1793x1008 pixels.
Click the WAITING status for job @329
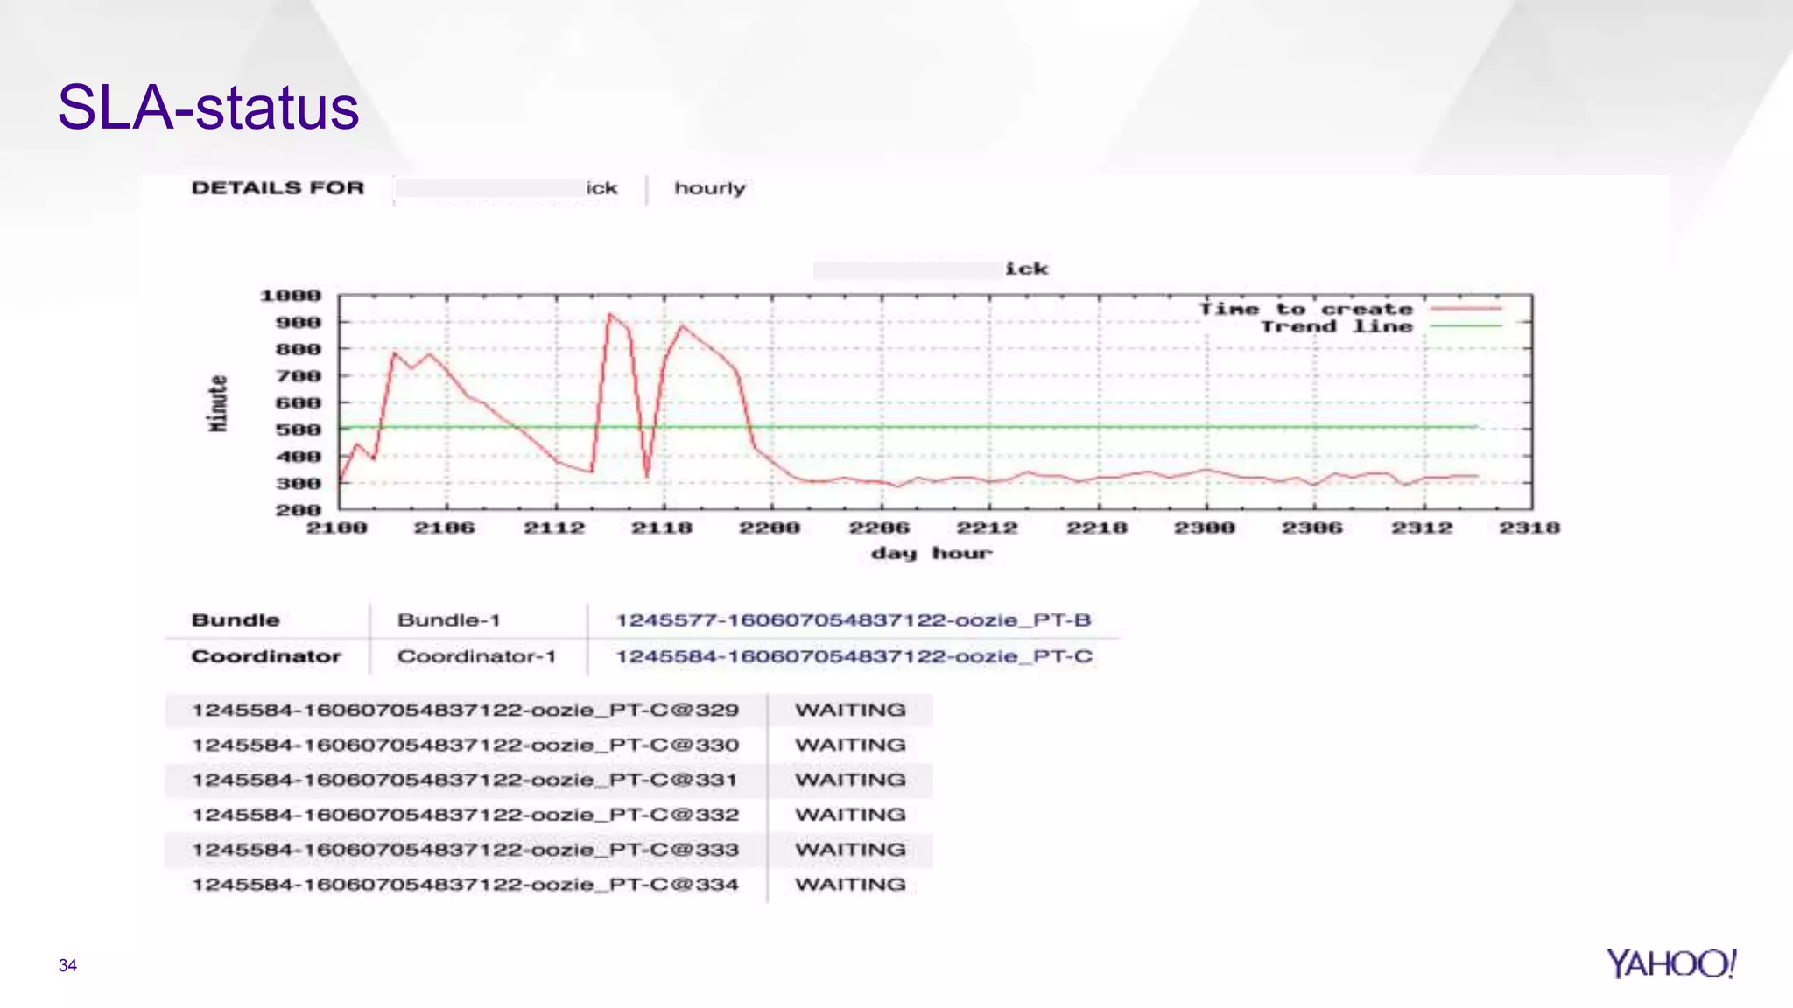[x=850, y=710]
